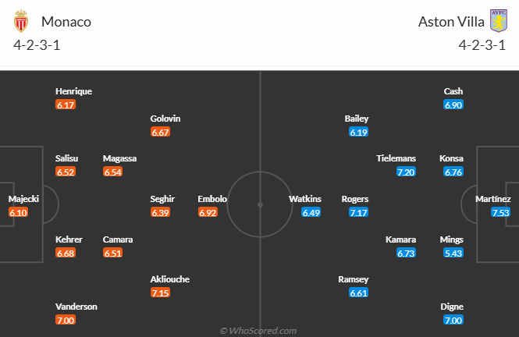The image size is (519, 337).
Task: Click Monaco's 4-2-3-1 formation label
Action: tap(37, 44)
